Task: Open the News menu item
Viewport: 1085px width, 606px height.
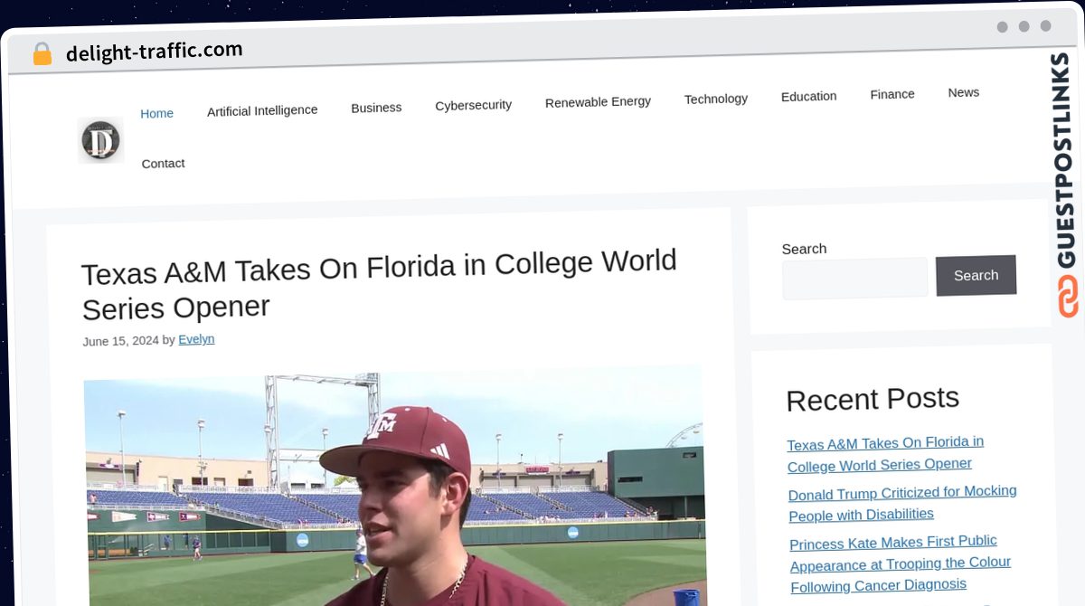Action: coord(964,92)
